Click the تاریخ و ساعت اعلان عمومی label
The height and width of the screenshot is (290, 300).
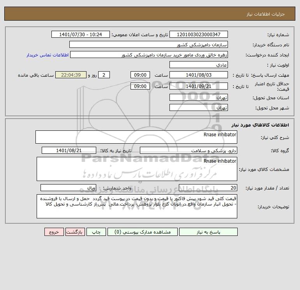coord(139,35)
